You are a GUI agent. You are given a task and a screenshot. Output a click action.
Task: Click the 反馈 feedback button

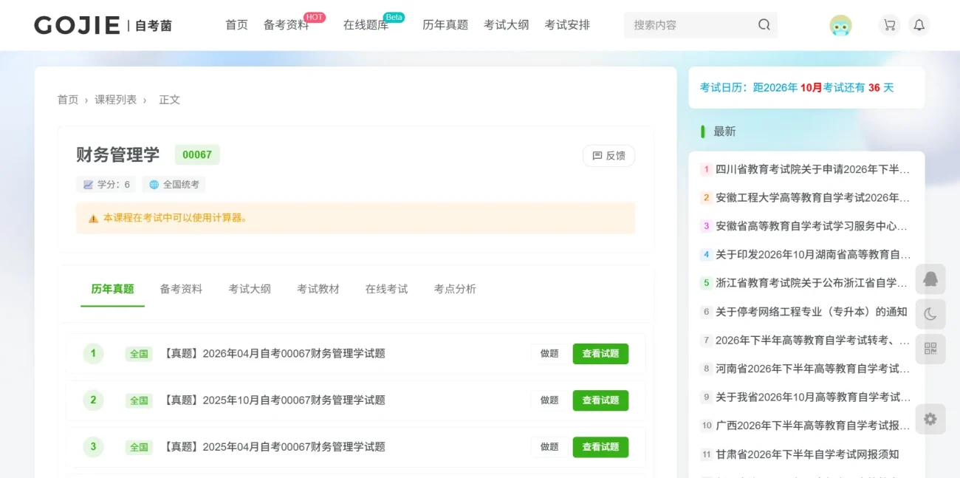[x=608, y=156]
